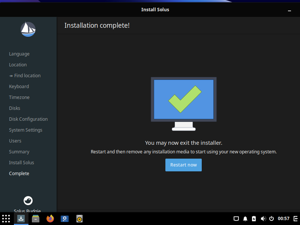The width and height of the screenshot is (300, 225).
Task: Launch Firefox from the taskbar
Action: click(x=50, y=219)
